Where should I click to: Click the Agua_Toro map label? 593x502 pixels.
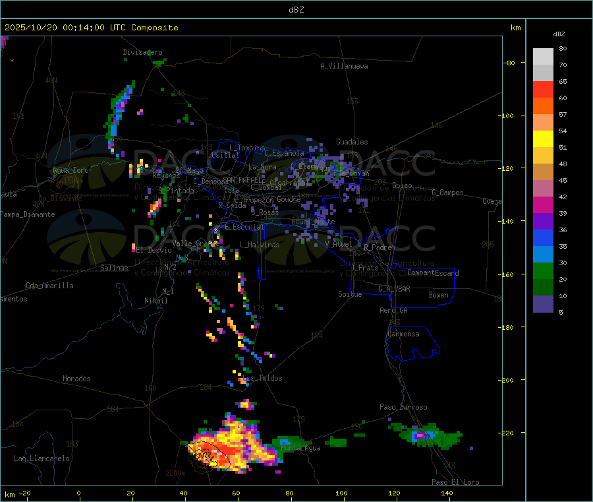[71, 170]
